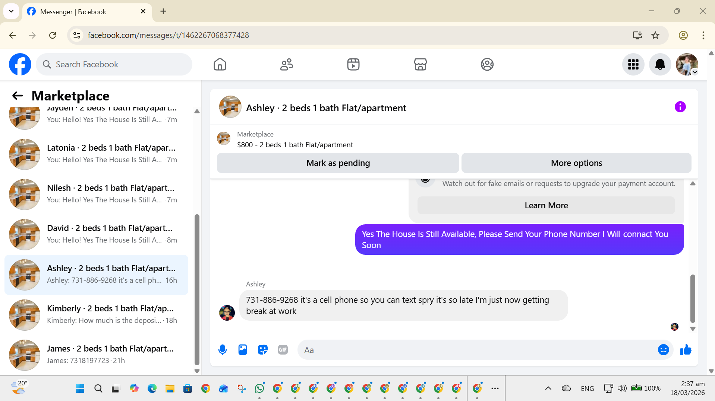This screenshot has height=401, width=715.
Task: Open the taskbar weather widget
Action: (19, 388)
